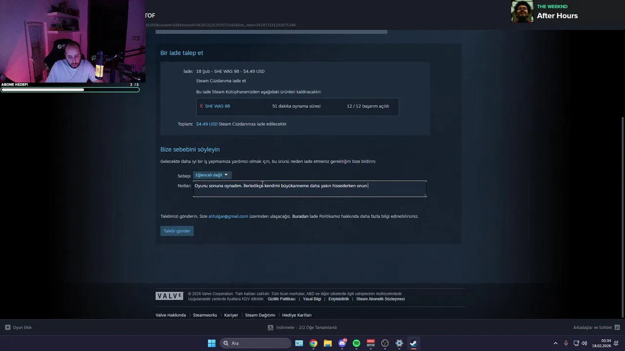Open Spotify from the taskbar

coord(356,343)
